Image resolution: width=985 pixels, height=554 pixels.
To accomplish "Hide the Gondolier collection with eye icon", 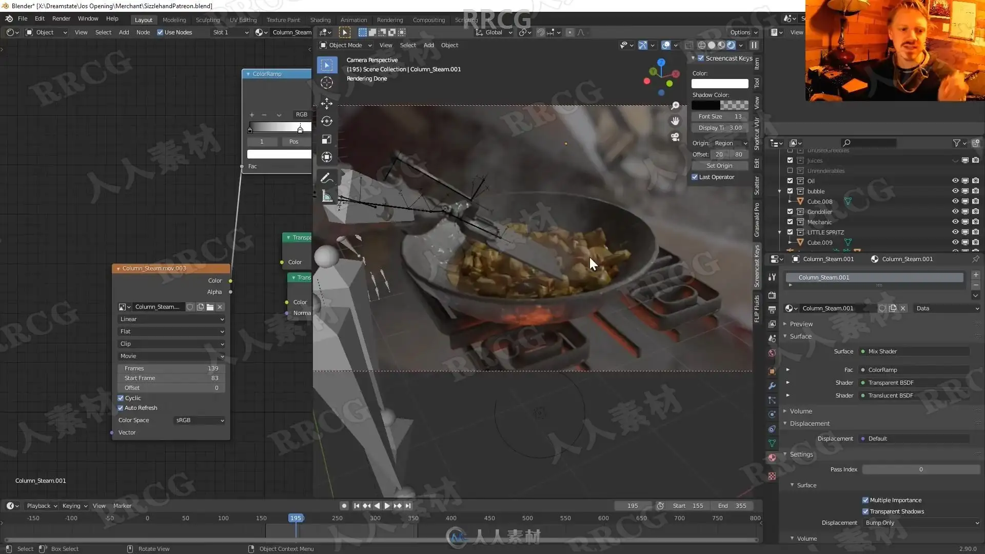I will [955, 212].
